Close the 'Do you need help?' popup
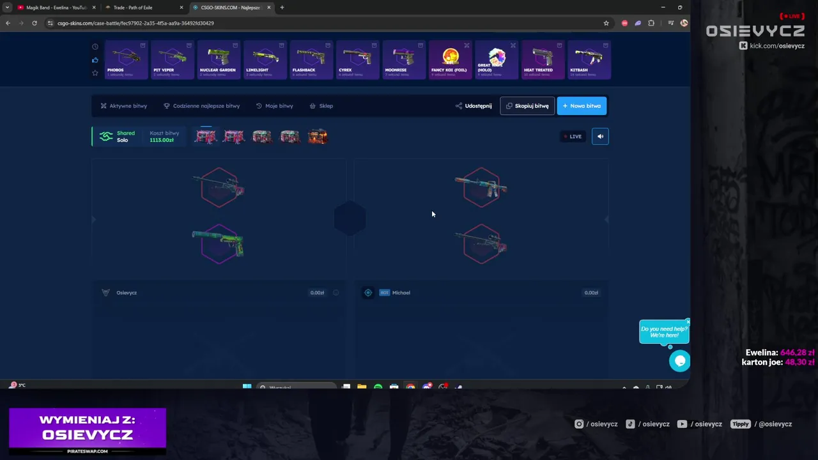 [x=688, y=321]
